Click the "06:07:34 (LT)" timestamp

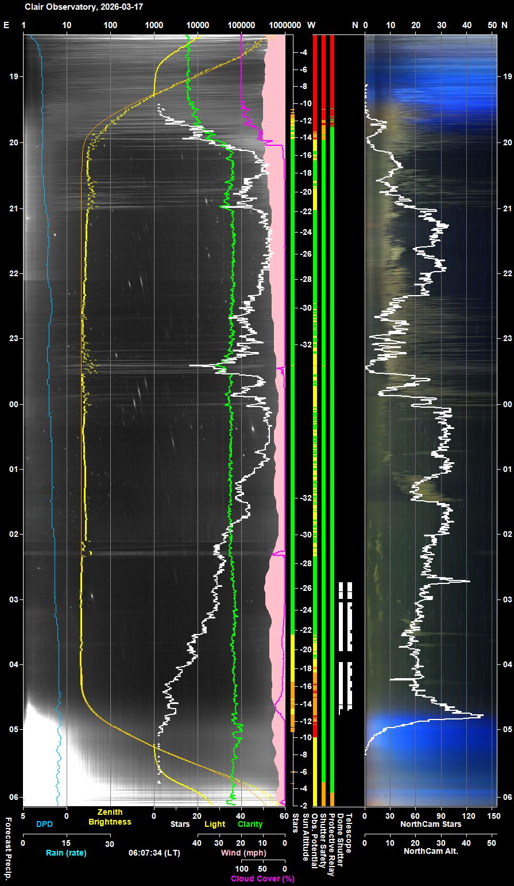[x=154, y=853]
